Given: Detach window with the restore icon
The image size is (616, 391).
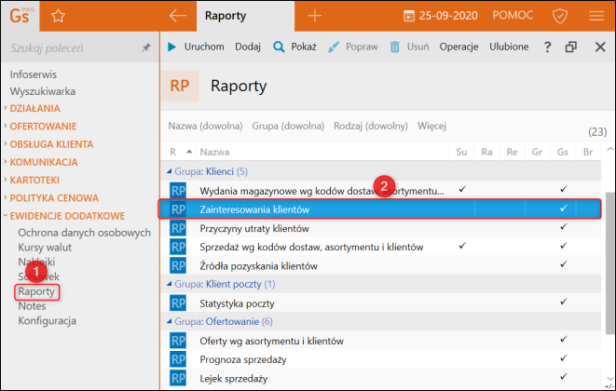Looking at the screenshot, I should pyautogui.click(x=571, y=47).
